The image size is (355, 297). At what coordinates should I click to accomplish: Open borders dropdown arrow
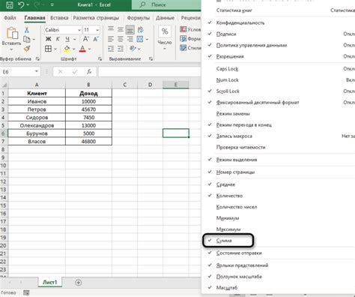click(x=55, y=49)
